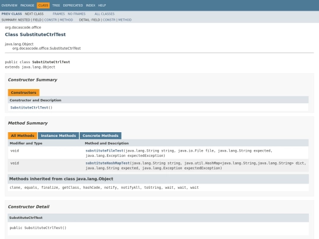
Task: Click org.docascode.office.SubstituteCtrlTest in inheritance tree
Action: pyautogui.click(x=47, y=48)
